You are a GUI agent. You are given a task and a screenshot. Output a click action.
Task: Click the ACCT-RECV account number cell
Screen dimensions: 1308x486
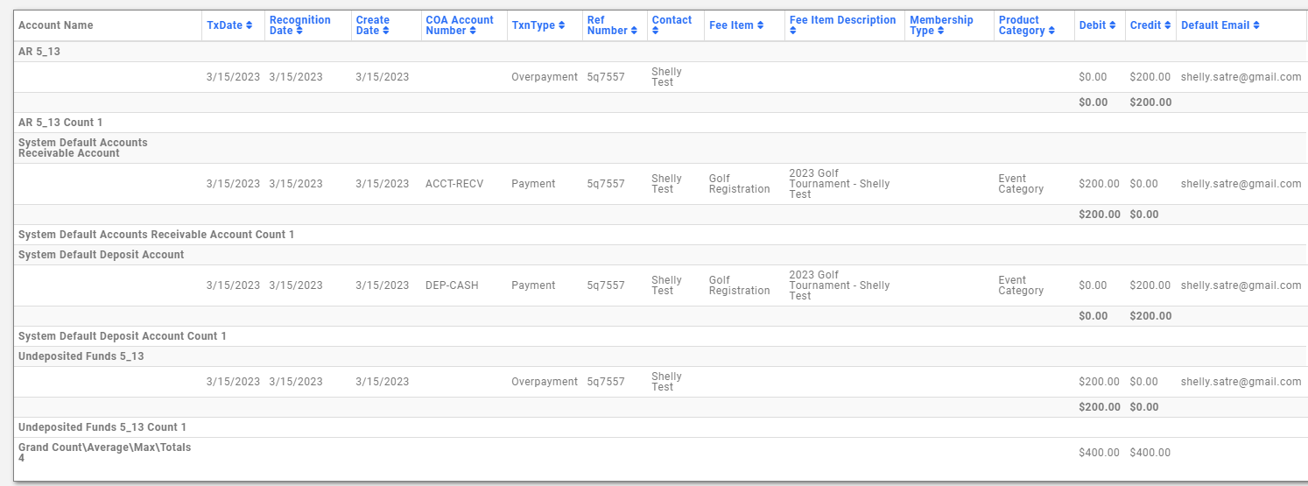point(454,184)
